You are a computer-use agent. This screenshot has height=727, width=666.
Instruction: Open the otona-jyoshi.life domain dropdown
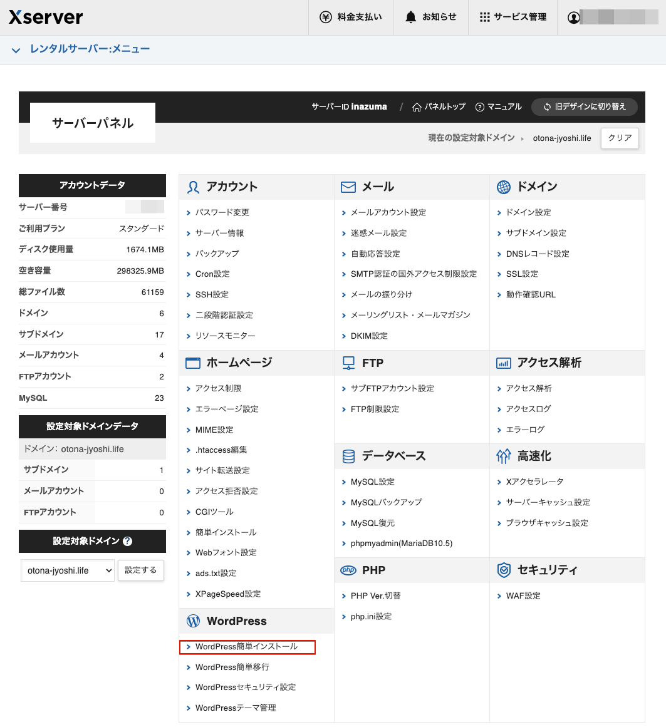[67, 570]
